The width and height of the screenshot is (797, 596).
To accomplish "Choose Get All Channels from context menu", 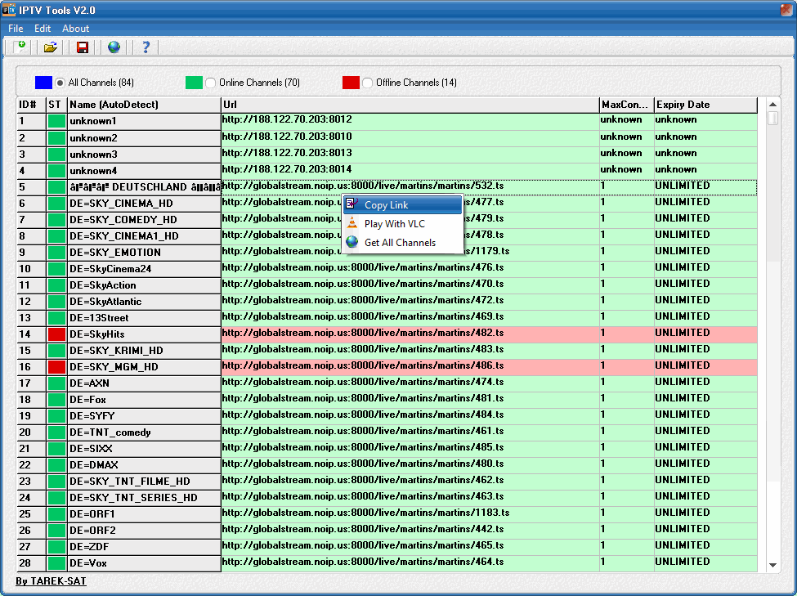I will pyautogui.click(x=402, y=243).
